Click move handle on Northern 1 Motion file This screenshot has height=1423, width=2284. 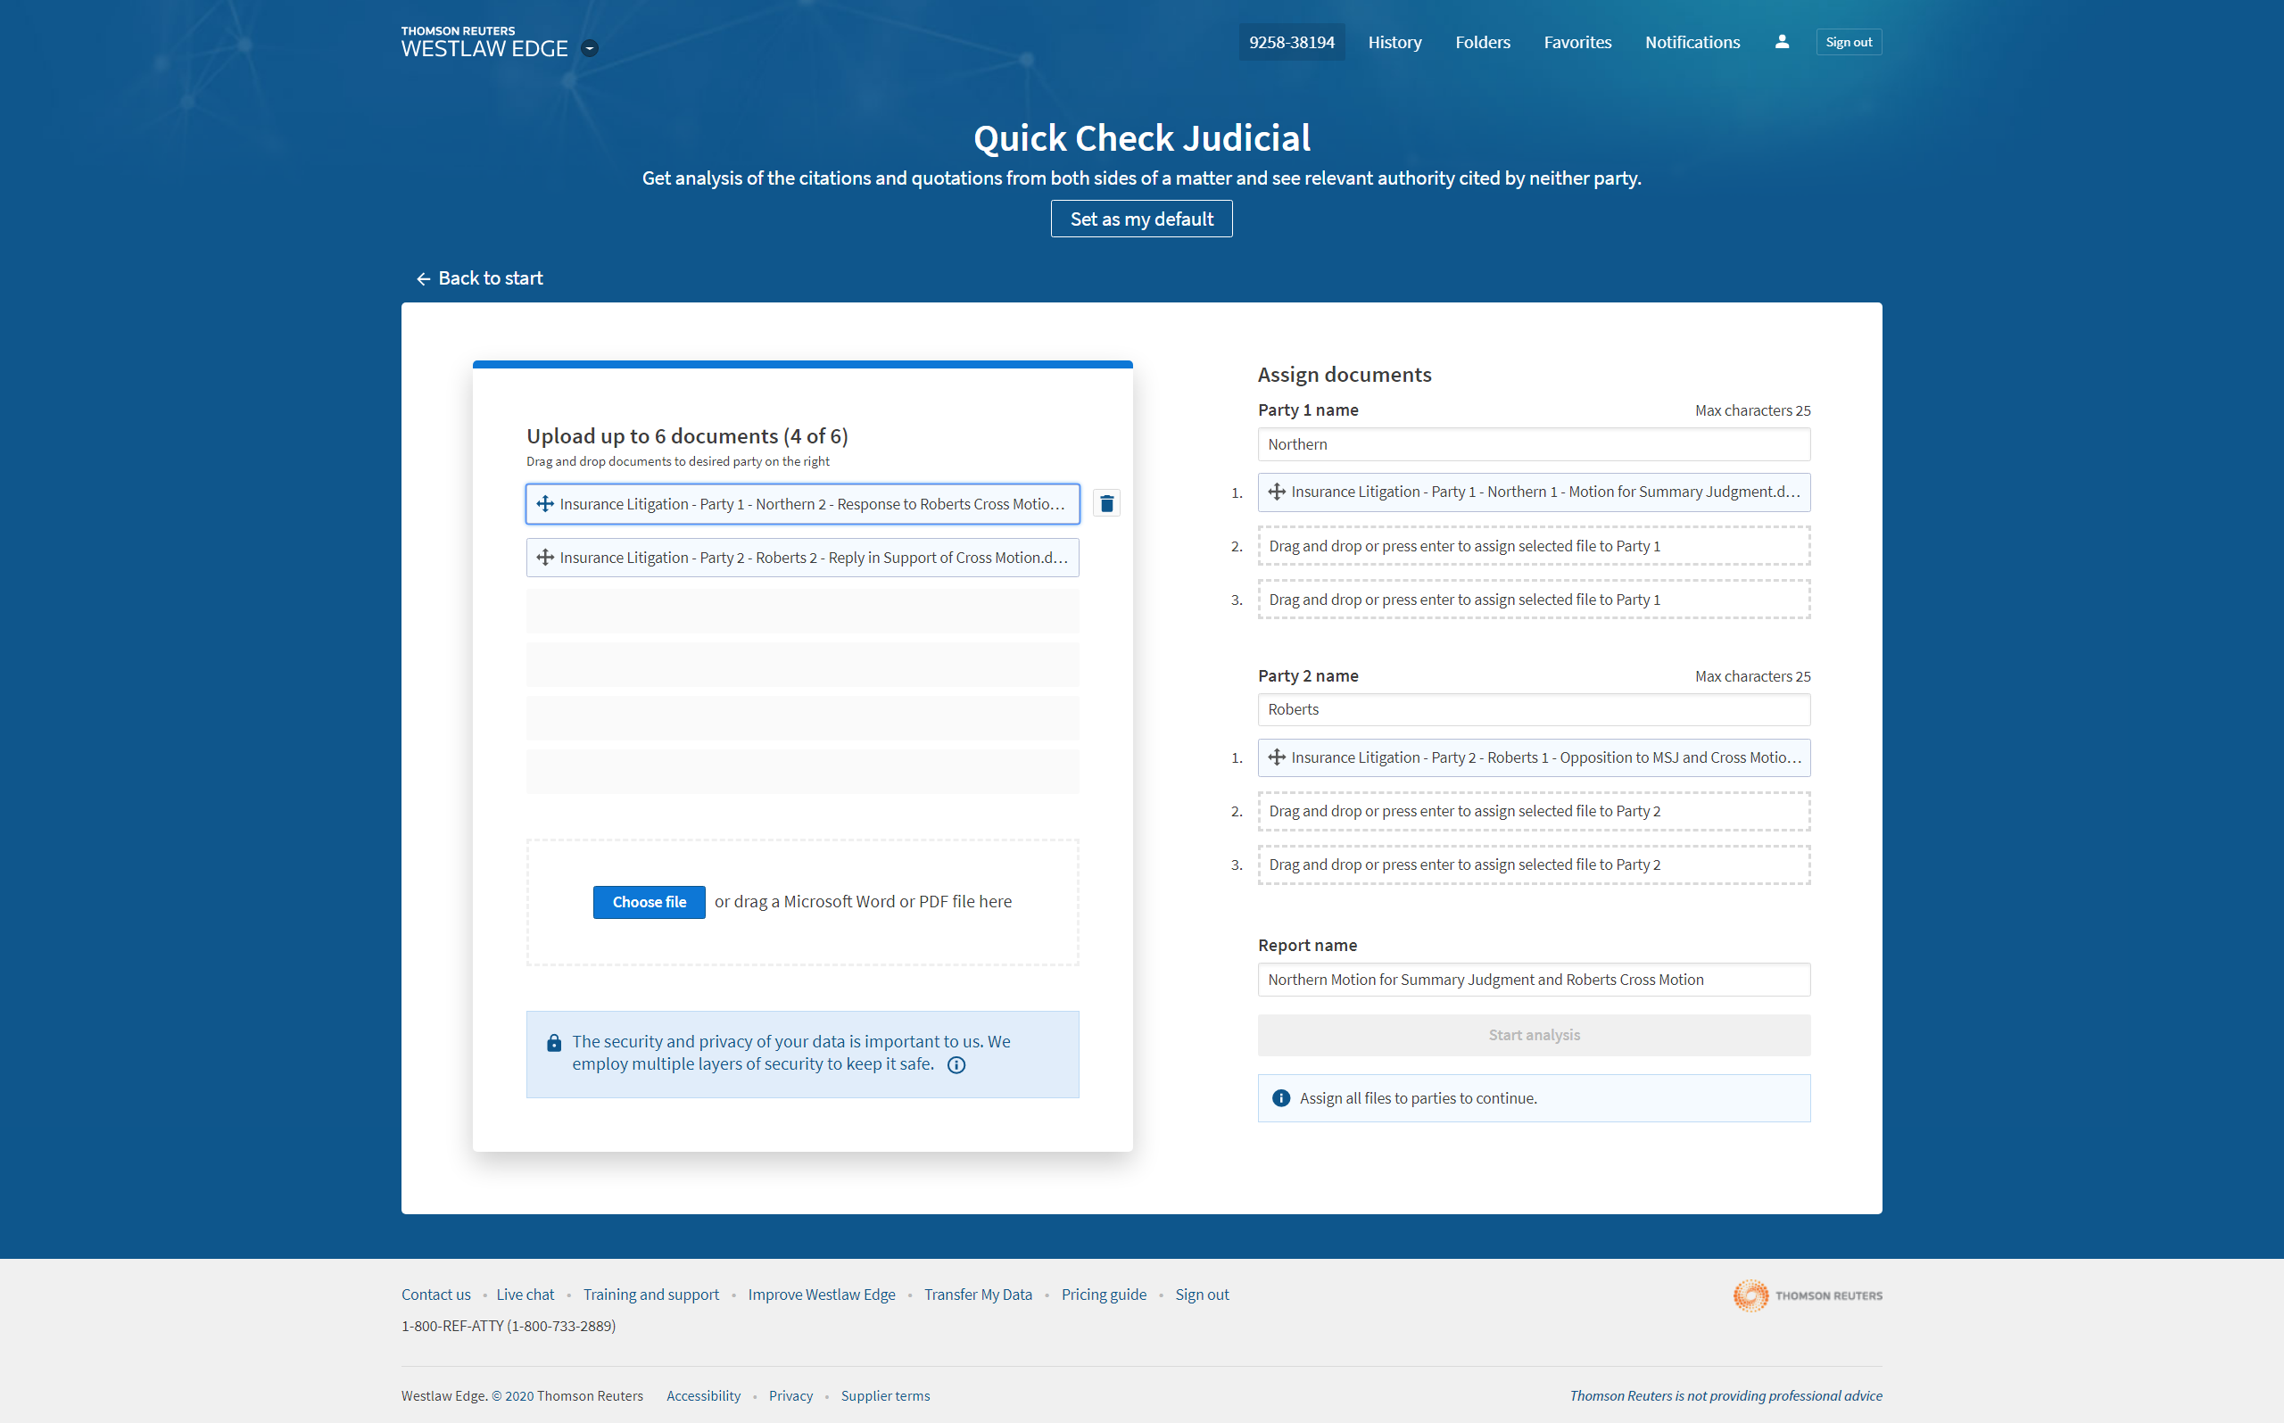point(1276,492)
